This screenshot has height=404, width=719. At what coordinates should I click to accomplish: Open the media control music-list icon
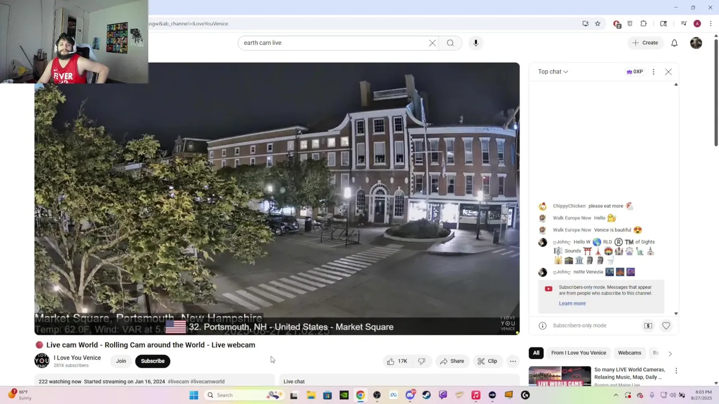(684, 24)
